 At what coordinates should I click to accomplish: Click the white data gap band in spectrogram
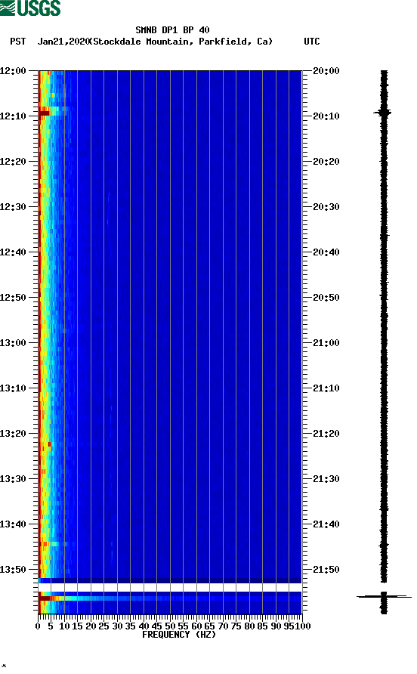coord(170,587)
